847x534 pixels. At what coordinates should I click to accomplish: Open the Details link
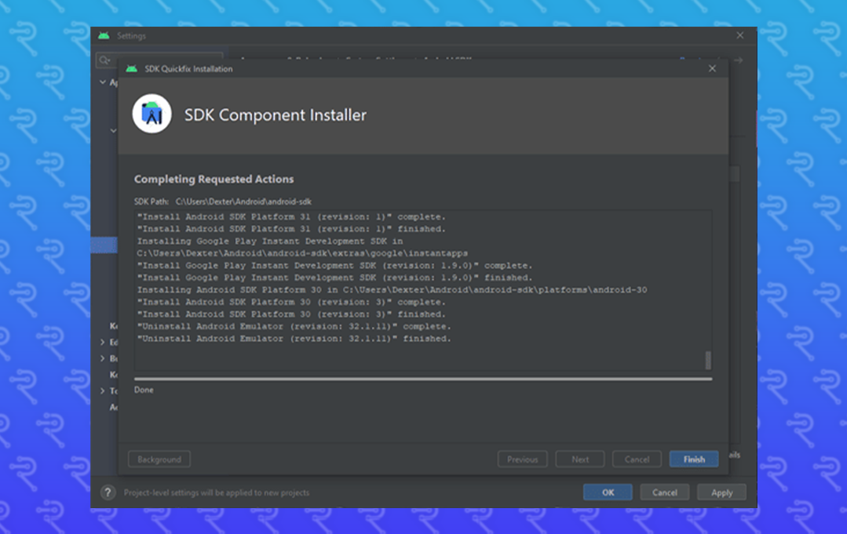point(734,455)
